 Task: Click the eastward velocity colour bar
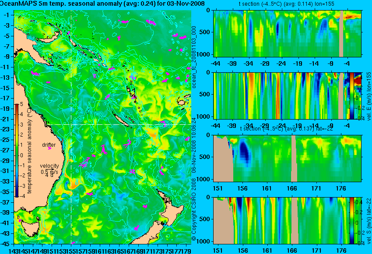coord(352,95)
